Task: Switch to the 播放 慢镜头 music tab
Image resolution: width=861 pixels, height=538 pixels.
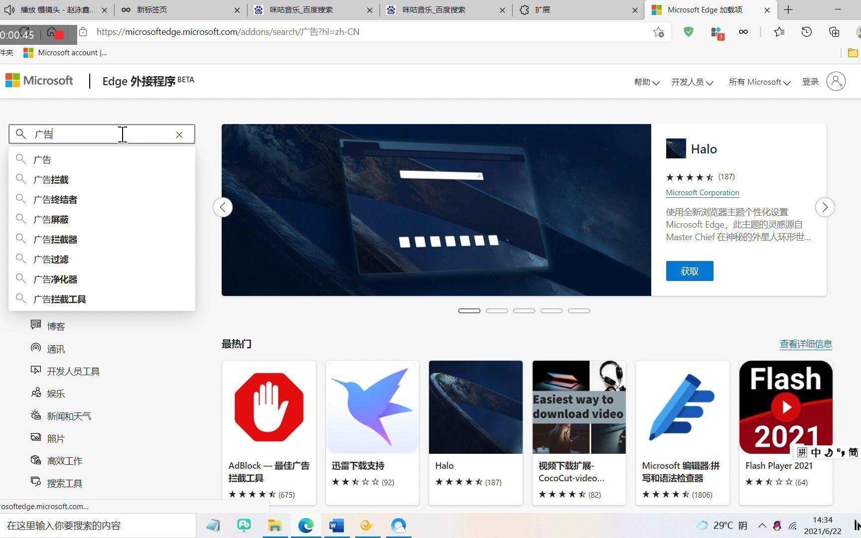Action: coord(56,10)
